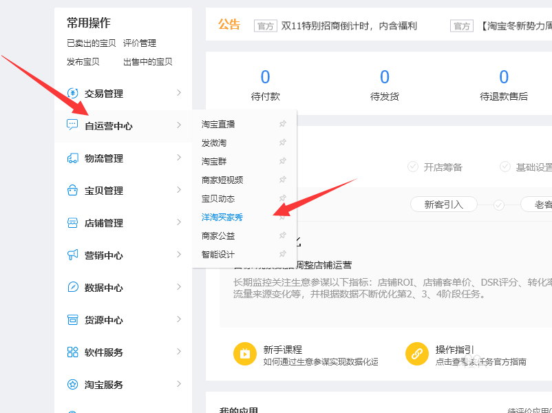Open 评价管理 shortcut
Viewport: 552px width, 413px height.
tap(140, 43)
